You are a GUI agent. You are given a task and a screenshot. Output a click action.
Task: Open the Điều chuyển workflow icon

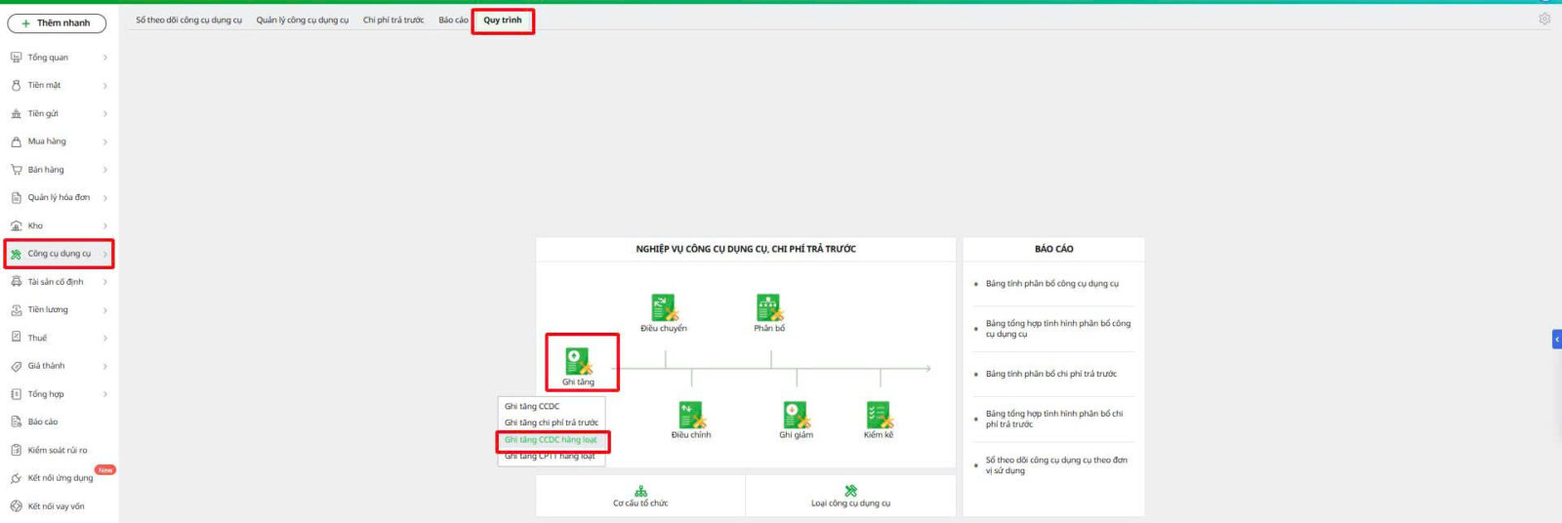click(664, 308)
